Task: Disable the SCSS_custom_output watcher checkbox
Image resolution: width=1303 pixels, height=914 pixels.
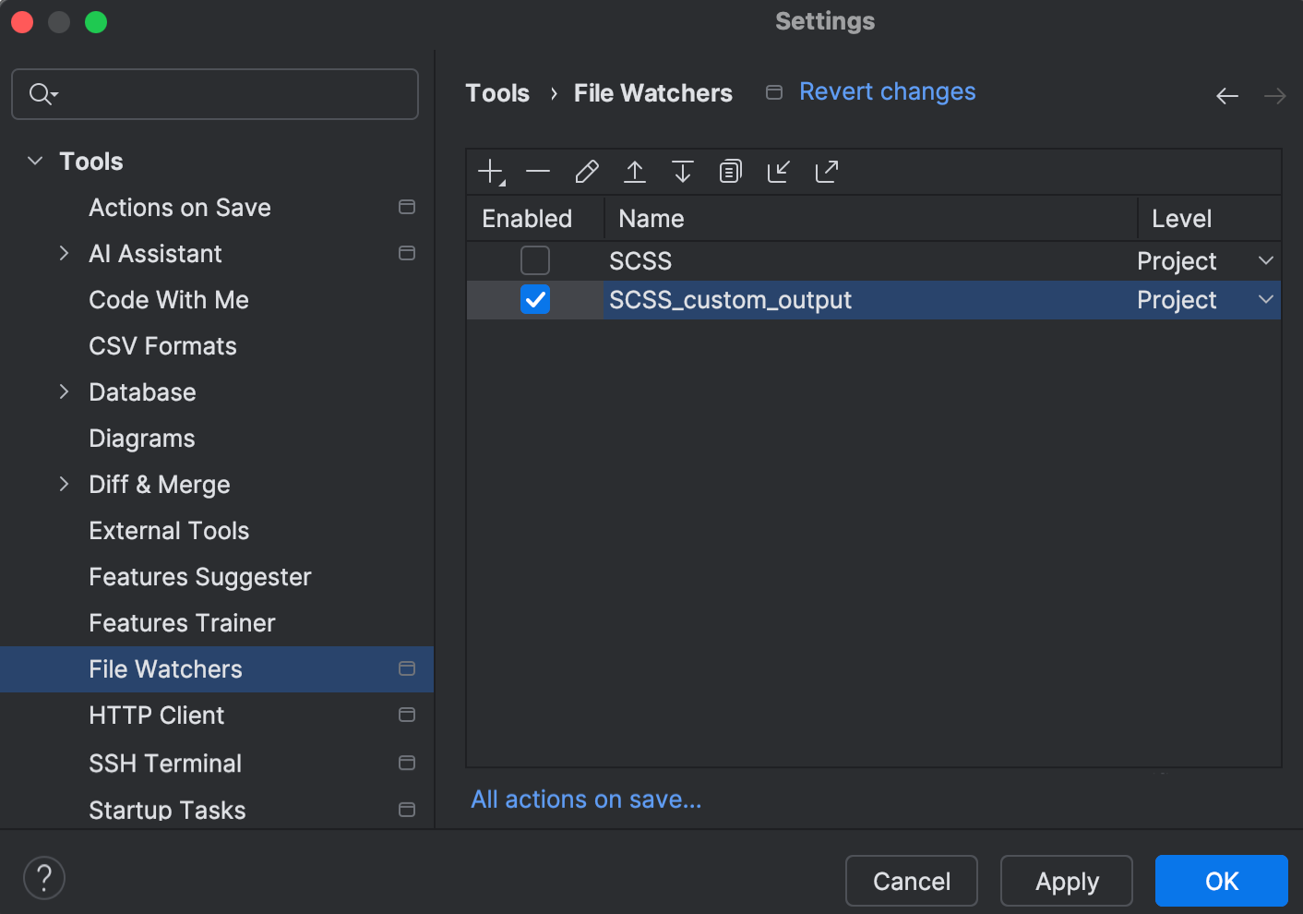Action: tap(534, 299)
